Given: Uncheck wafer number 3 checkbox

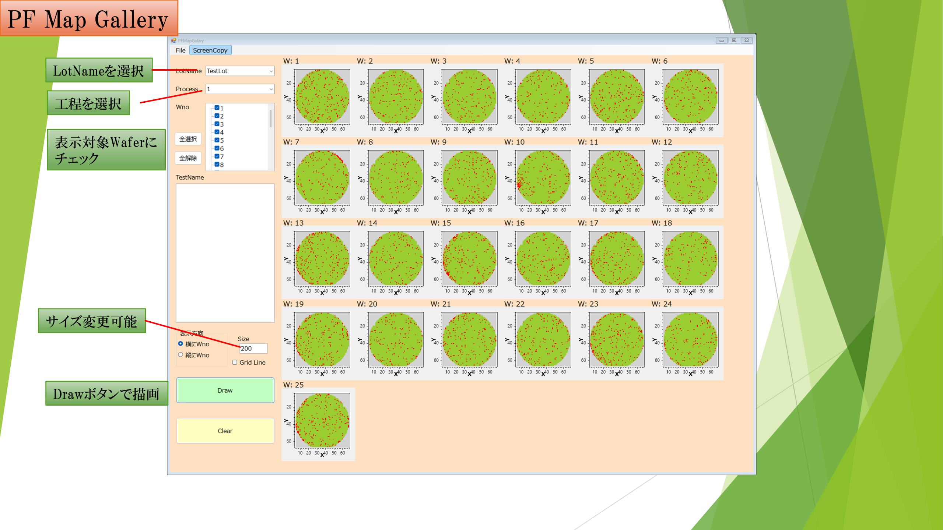Looking at the screenshot, I should (217, 124).
